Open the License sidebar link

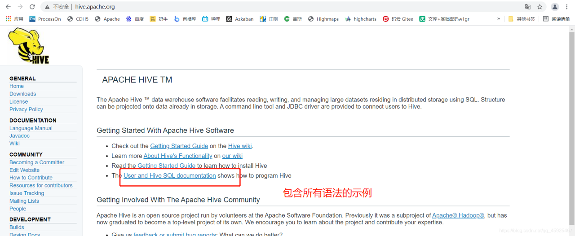(18, 101)
